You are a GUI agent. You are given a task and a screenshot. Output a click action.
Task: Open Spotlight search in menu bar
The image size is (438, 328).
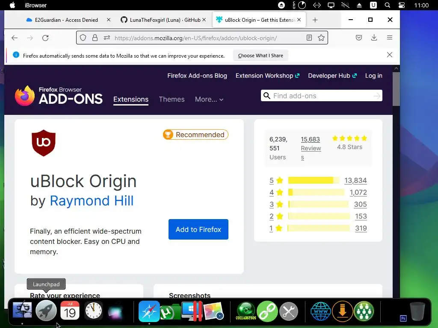(388, 5)
